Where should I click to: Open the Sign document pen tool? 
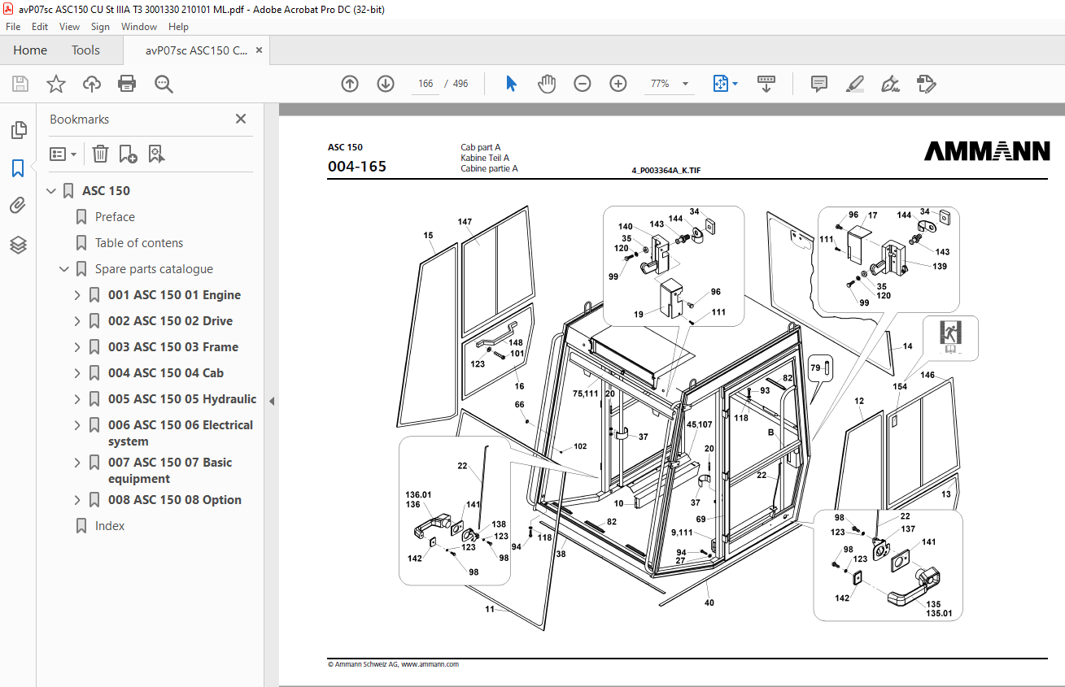(890, 84)
